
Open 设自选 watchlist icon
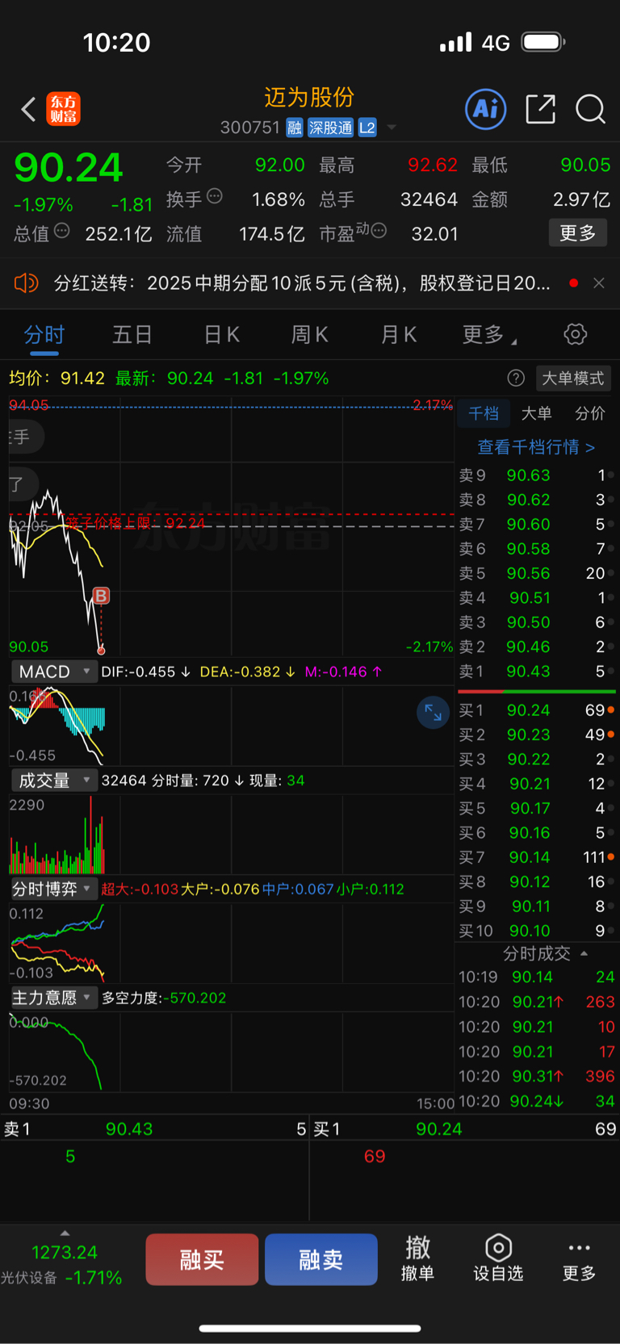click(498, 1258)
